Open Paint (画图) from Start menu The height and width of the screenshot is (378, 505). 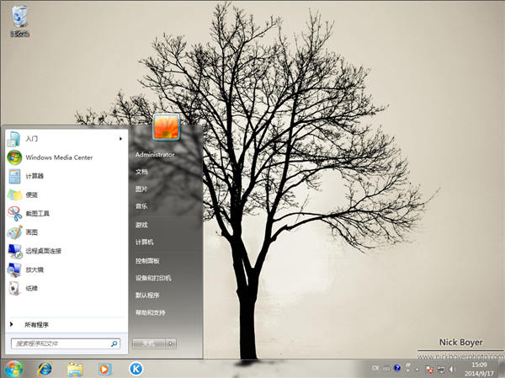[x=31, y=232]
